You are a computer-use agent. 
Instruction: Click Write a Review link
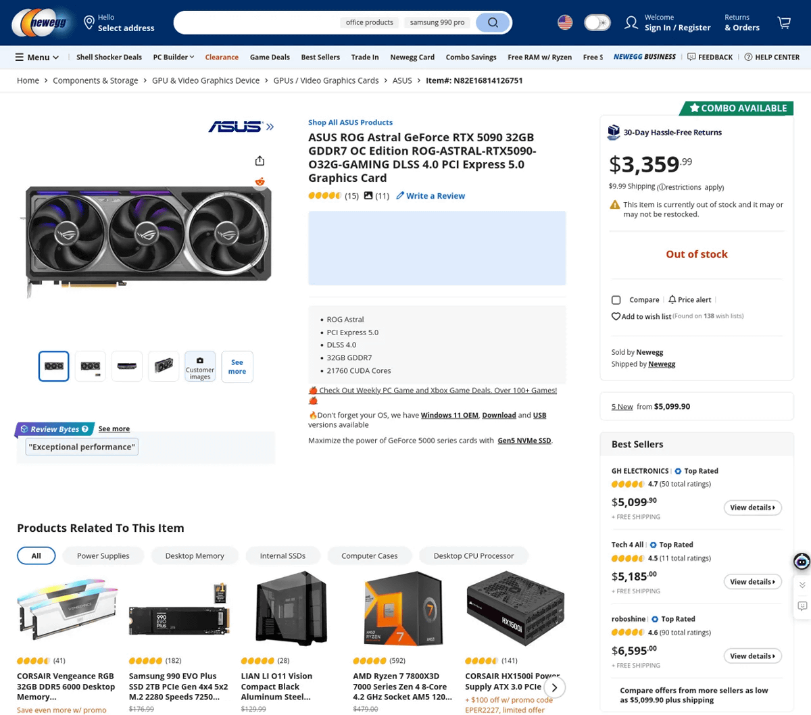pos(431,196)
